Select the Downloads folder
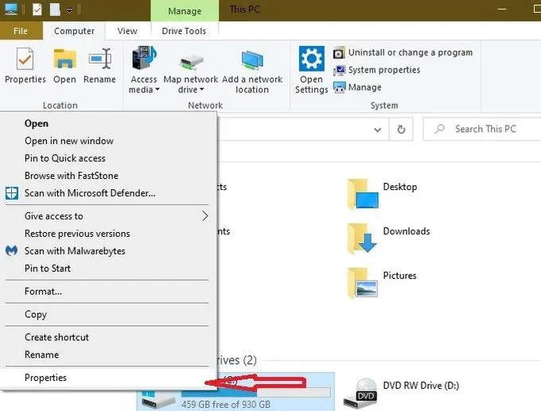541x411 pixels. [x=388, y=238]
